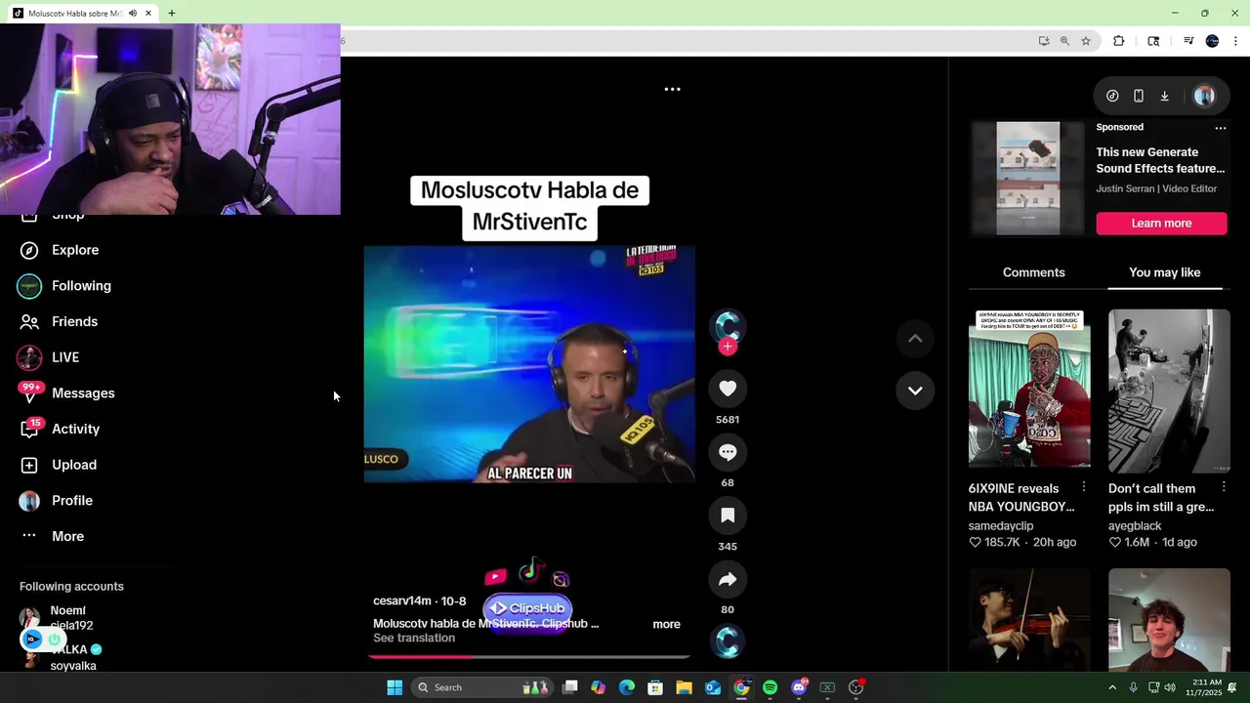The width and height of the screenshot is (1250, 703).
Task: Switch to You may like tab
Action: point(1165,272)
